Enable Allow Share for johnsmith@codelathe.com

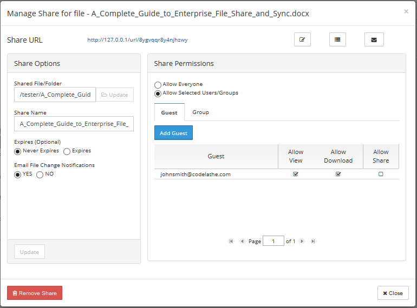click(381, 174)
